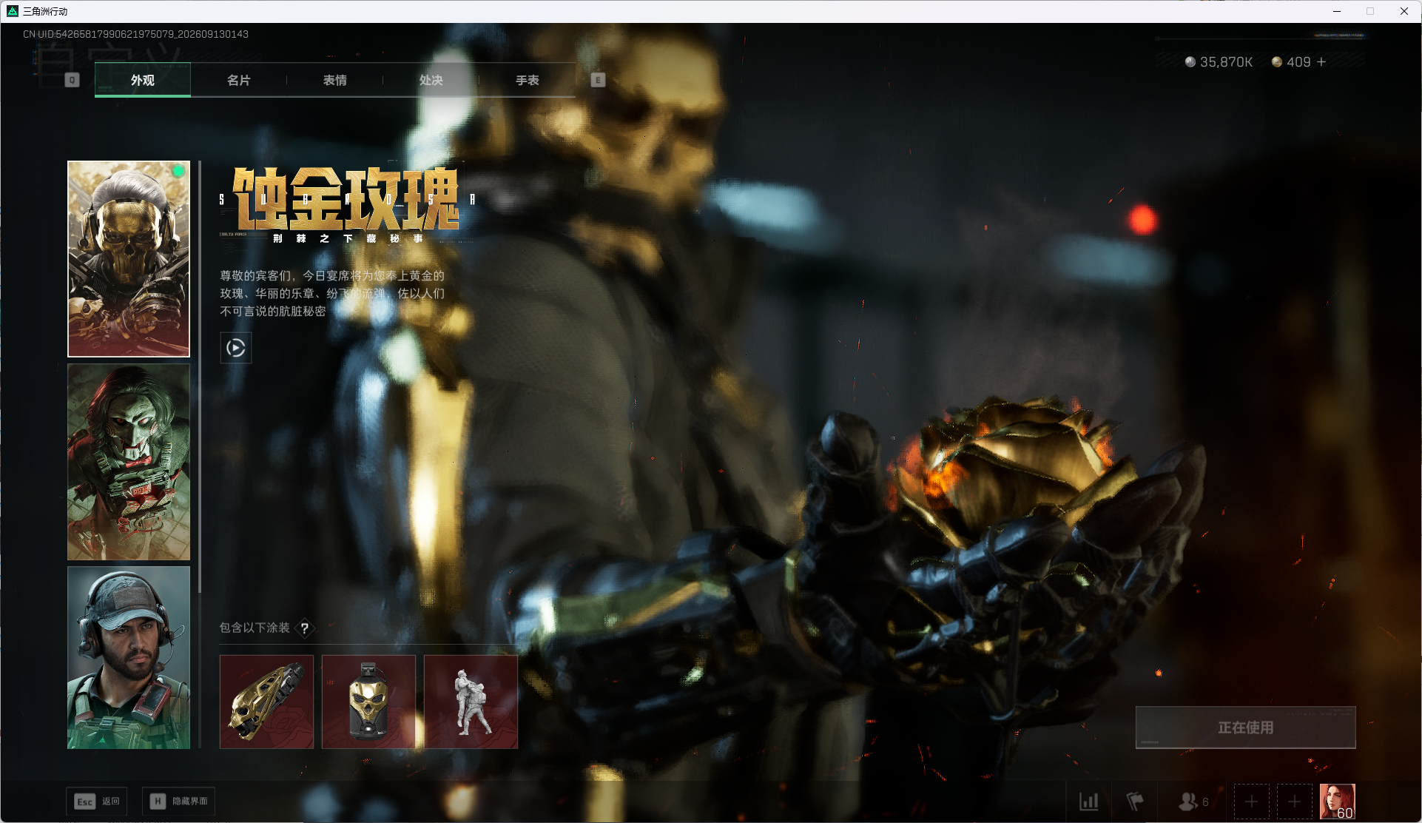Open the help icon beside 包含以下涂装
The height and width of the screenshot is (823, 1422).
304,628
